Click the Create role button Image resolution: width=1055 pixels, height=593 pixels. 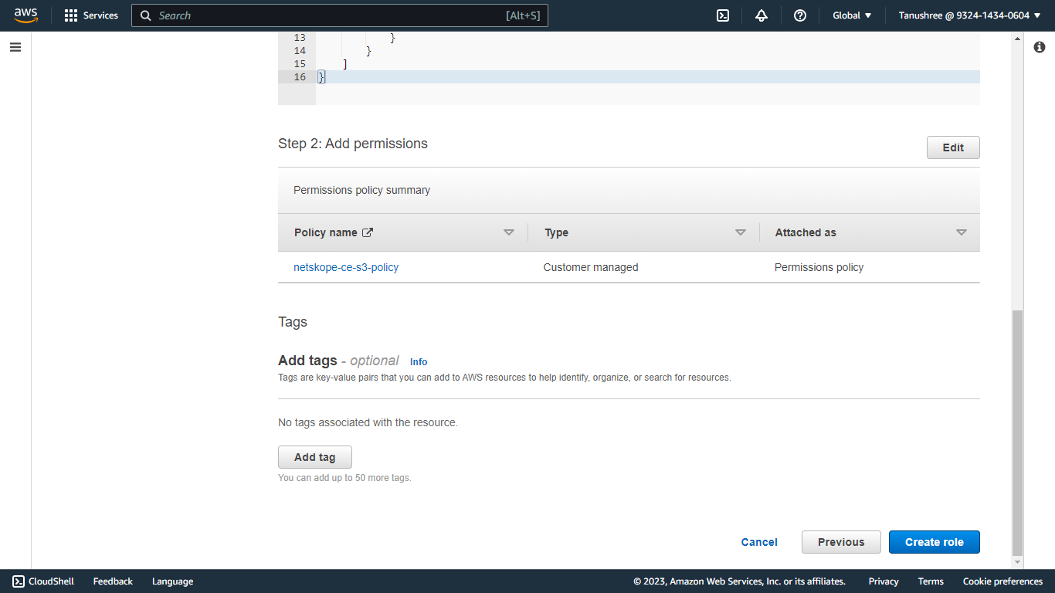[935, 542]
